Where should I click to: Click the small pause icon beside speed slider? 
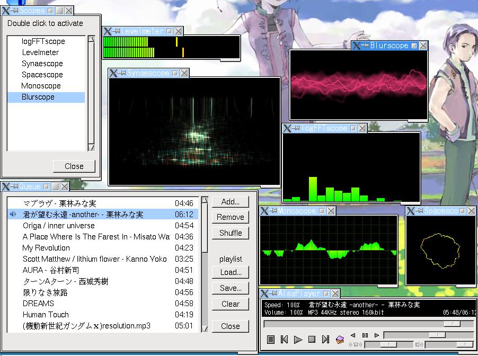(x=365, y=335)
